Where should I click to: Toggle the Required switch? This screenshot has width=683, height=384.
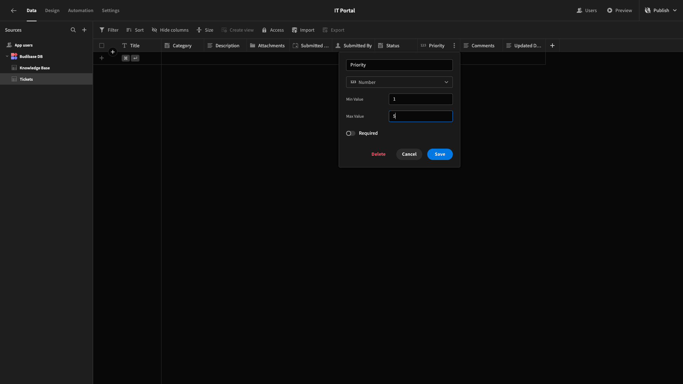(351, 133)
